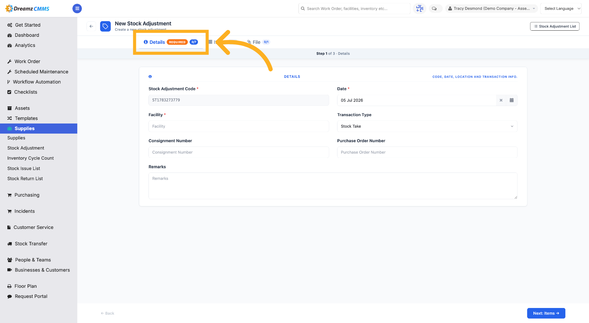The image size is (589, 323).
Task: Click the Facility input field
Action: click(x=239, y=126)
